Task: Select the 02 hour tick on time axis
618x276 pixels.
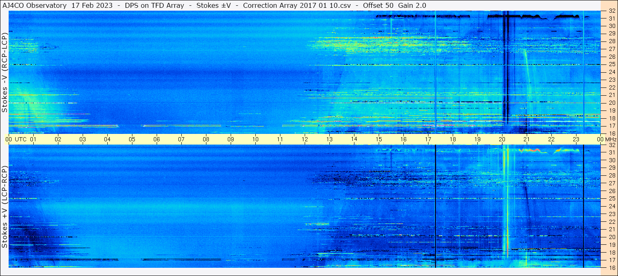Action: pyautogui.click(x=58, y=139)
